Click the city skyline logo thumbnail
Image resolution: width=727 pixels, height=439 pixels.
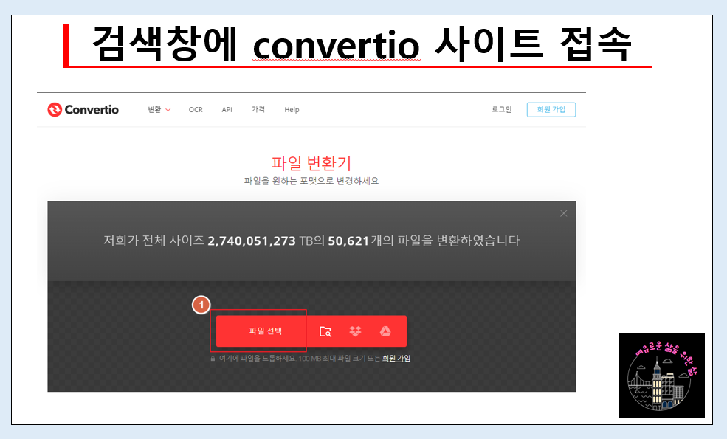coord(661,376)
